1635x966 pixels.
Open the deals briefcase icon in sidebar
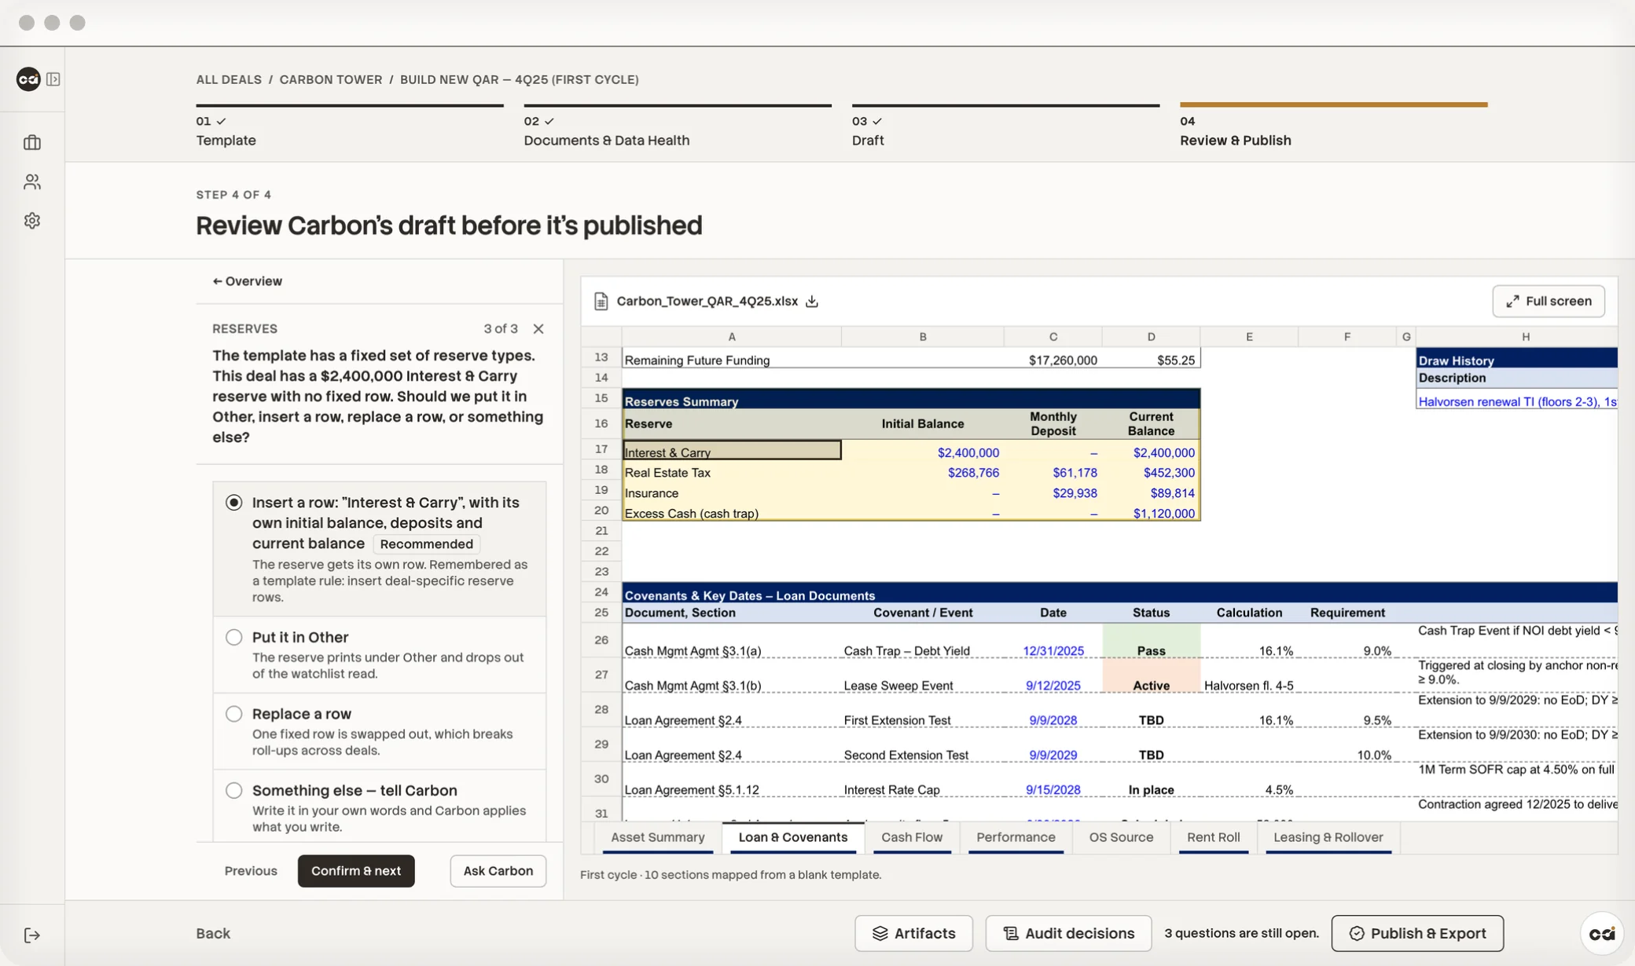click(x=32, y=142)
